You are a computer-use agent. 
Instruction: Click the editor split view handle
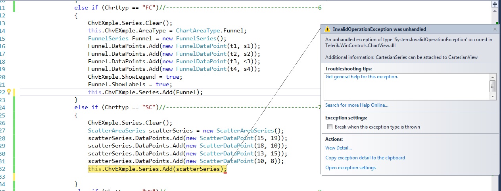(x=495, y=4)
